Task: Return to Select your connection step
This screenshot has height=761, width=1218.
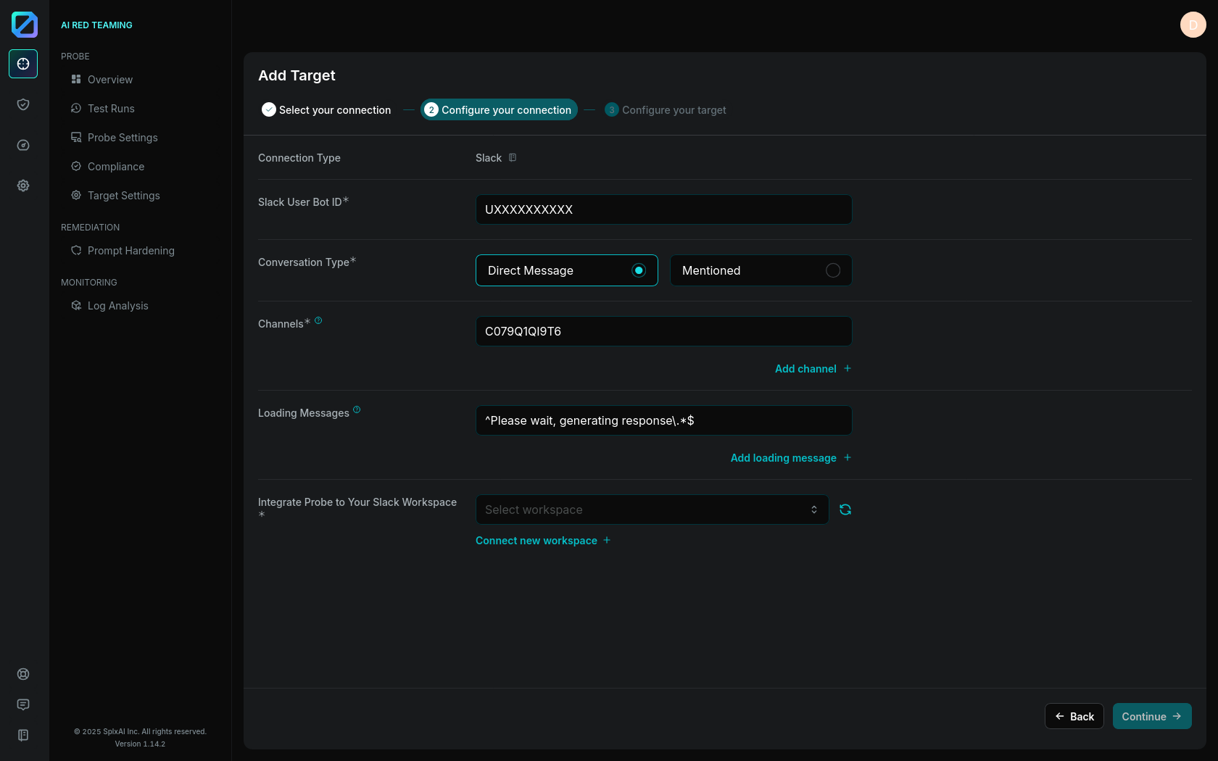Action: [327, 110]
